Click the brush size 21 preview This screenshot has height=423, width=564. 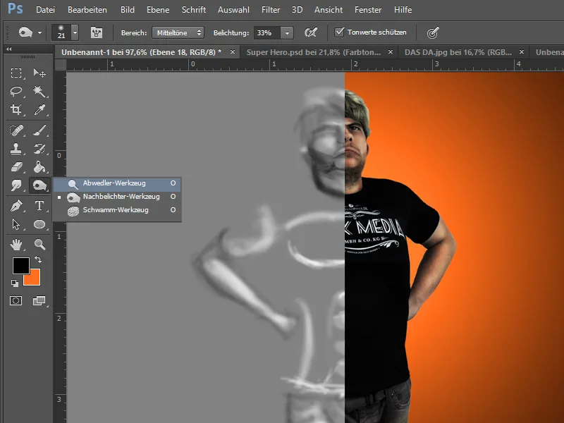(61, 32)
